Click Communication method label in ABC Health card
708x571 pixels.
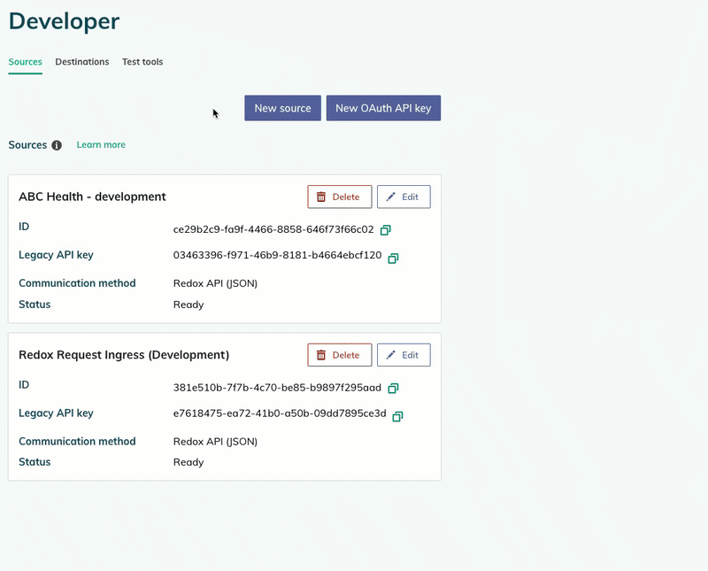coord(77,283)
